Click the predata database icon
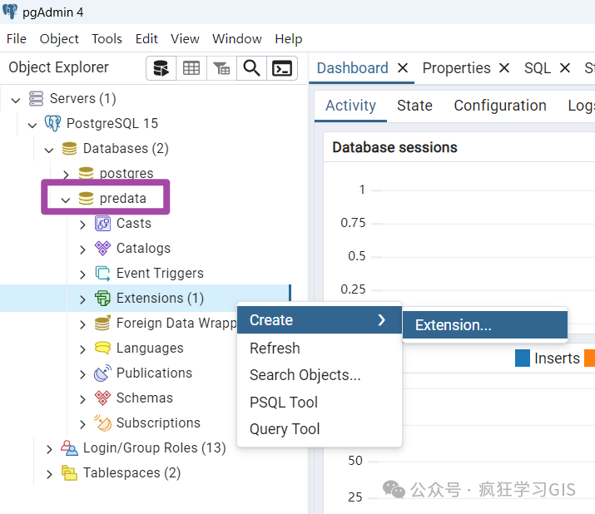This screenshot has height=514, width=595. [86, 199]
